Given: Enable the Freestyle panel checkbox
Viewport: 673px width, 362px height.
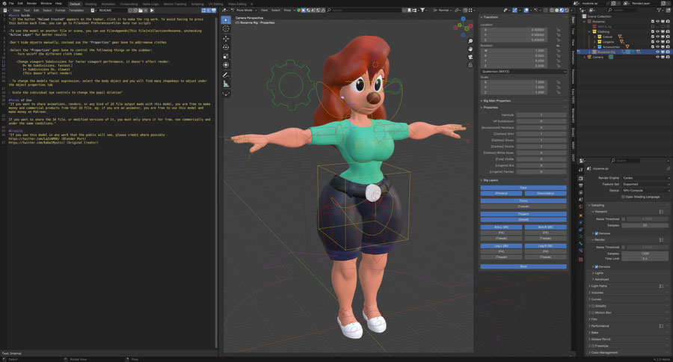Looking at the screenshot, I should point(593,346).
